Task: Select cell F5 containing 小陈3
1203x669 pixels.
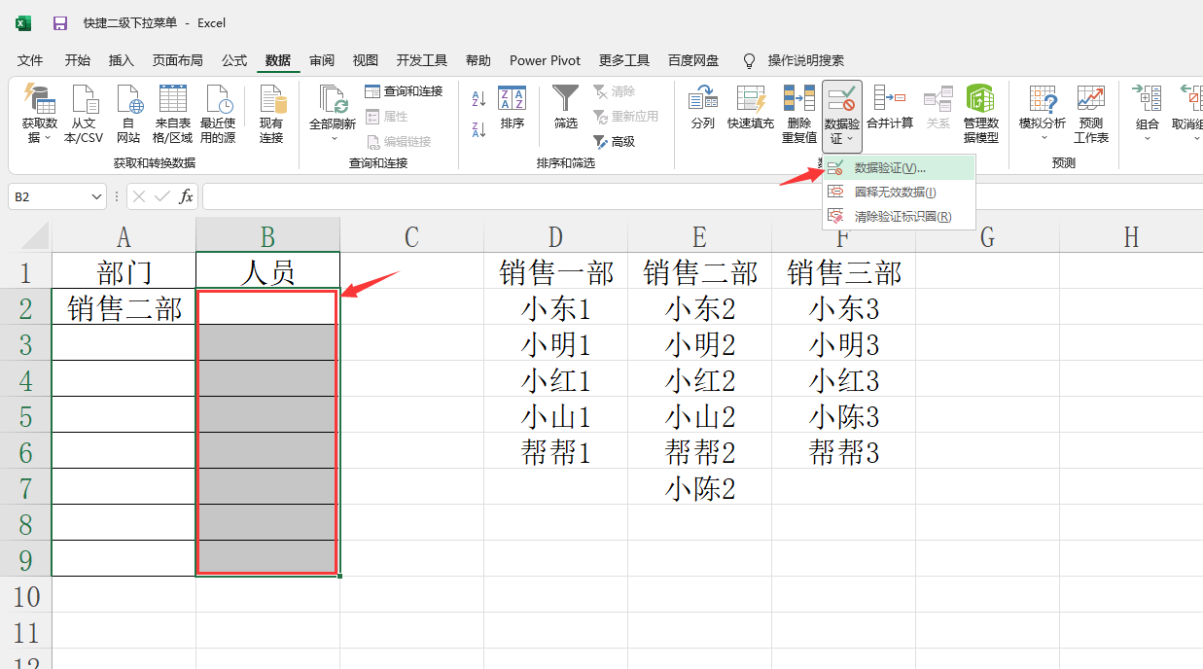Action: 843,416
